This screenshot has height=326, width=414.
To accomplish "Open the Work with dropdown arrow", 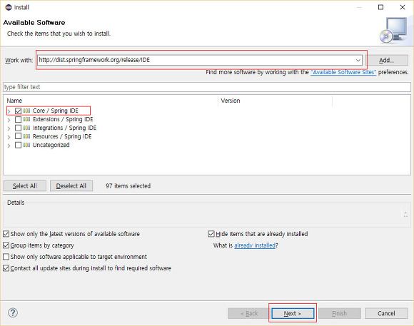I will tap(358, 60).
